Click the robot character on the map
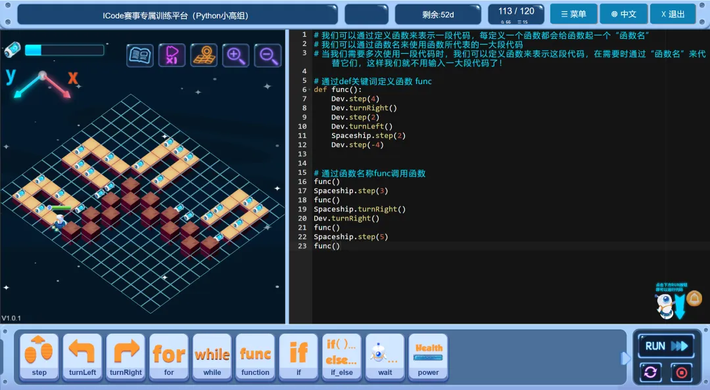Image resolution: width=710 pixels, height=390 pixels. 59,221
